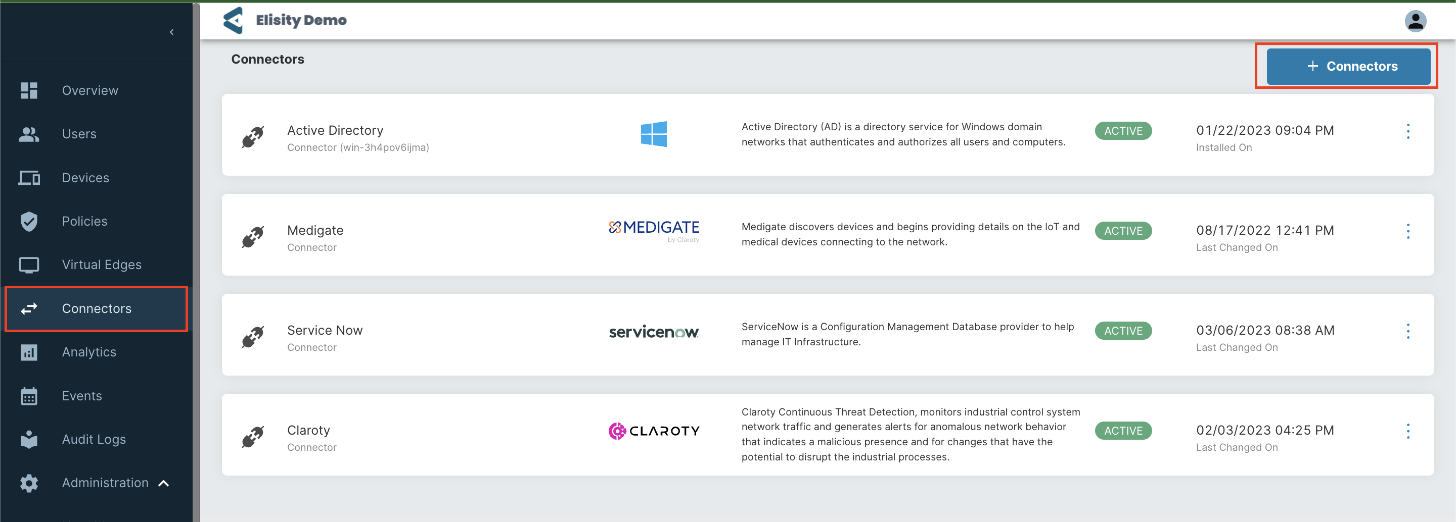The width and height of the screenshot is (1456, 522).
Task: Click the 03/06/2023 08:38 AM date
Action: pos(1265,330)
